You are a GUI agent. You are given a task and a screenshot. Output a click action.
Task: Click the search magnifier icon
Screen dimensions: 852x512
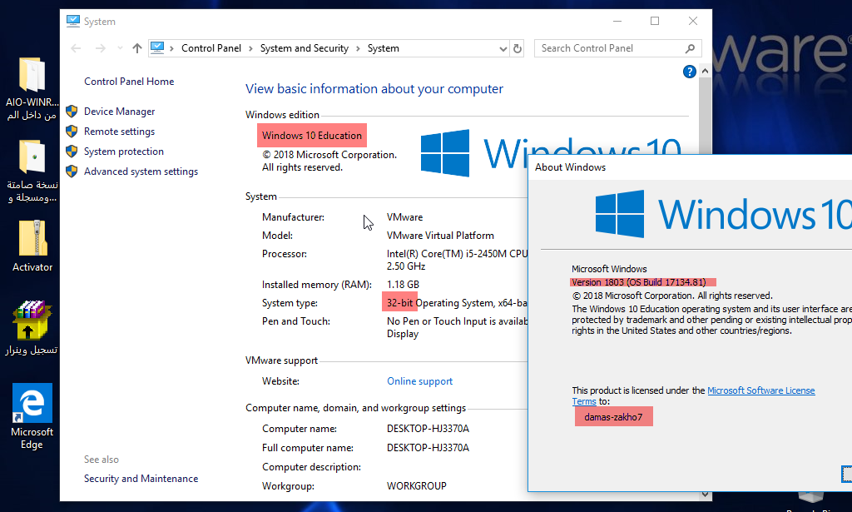coord(690,48)
